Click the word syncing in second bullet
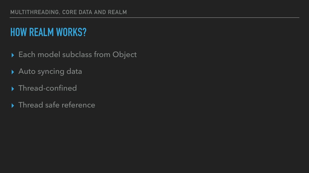The height and width of the screenshot is (173, 309). (x=51, y=72)
